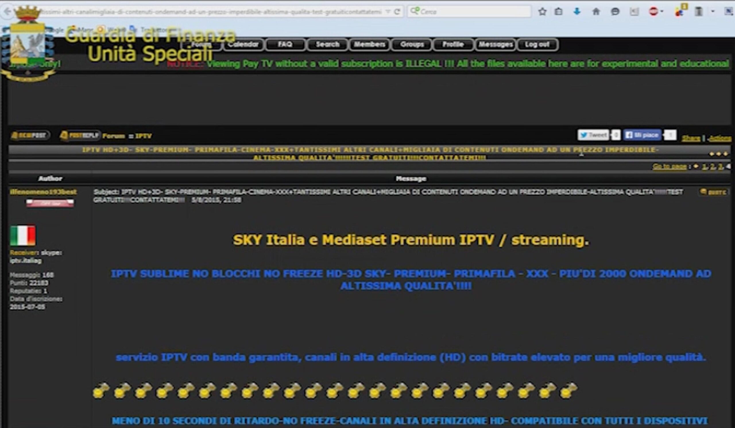Viewport: 735px width, 428px height.
Task: Click the Facebook Mi piace button
Action: tap(643, 135)
